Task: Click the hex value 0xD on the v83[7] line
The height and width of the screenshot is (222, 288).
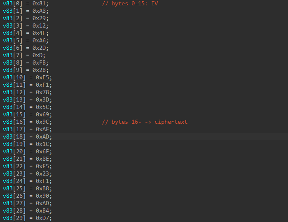Action: coord(39,55)
